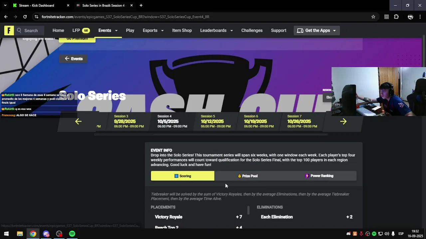
Task: Select Session 4 on 10/5/2025
Action: pyautogui.click(x=172, y=121)
